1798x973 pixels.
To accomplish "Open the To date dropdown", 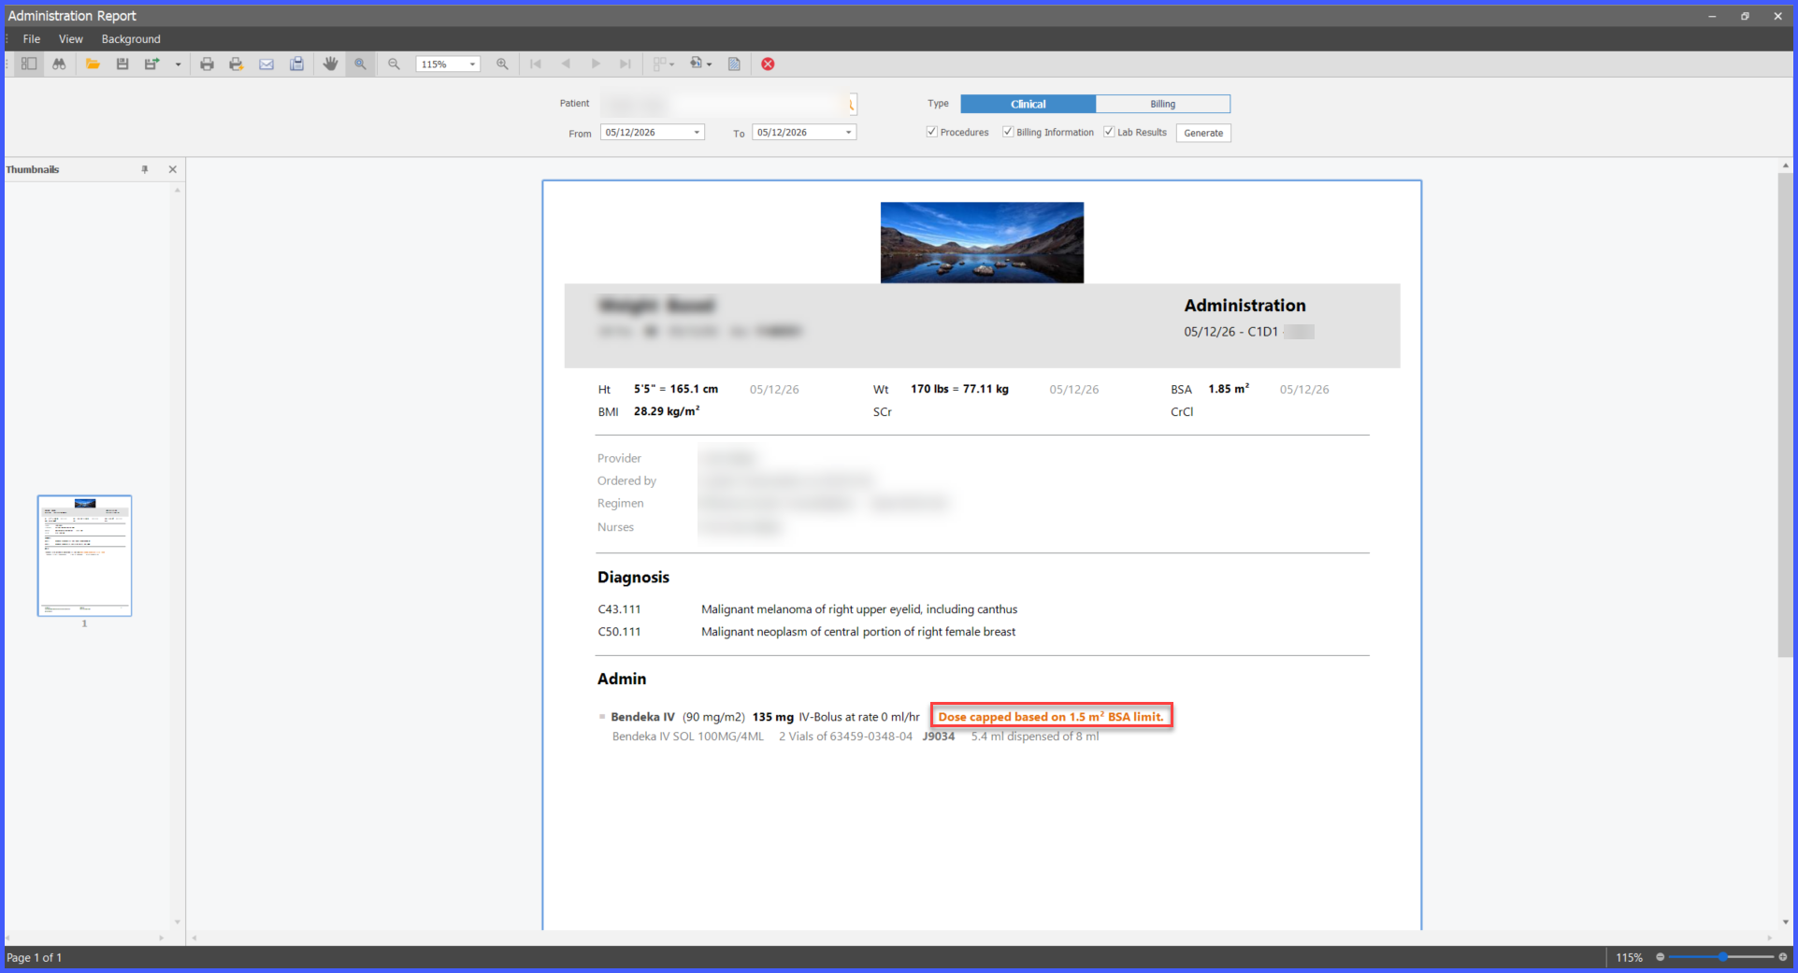I will pos(849,133).
